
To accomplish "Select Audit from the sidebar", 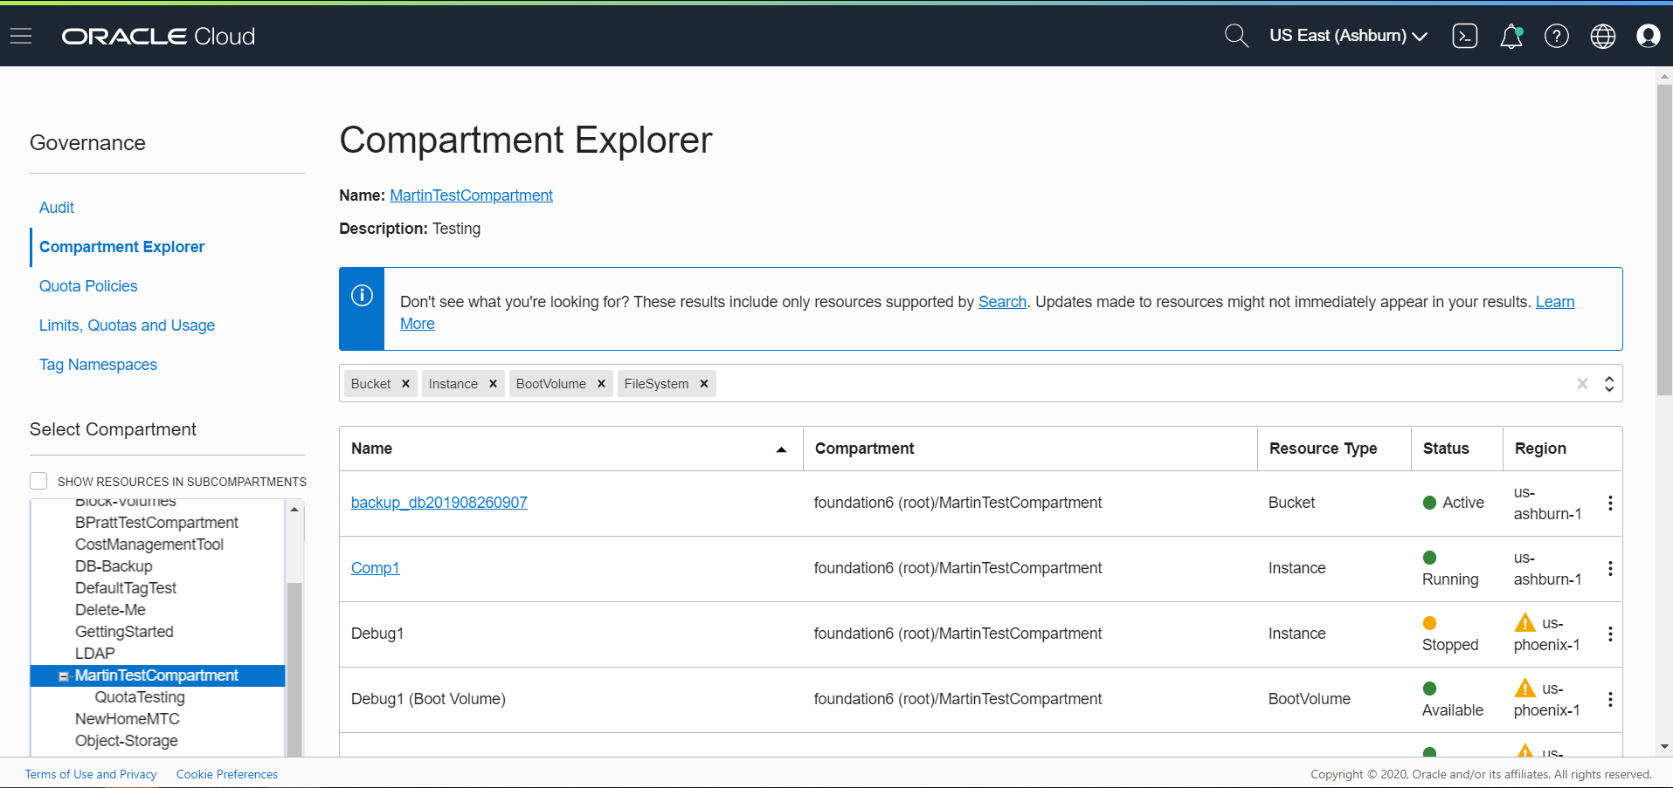I will [56, 208].
